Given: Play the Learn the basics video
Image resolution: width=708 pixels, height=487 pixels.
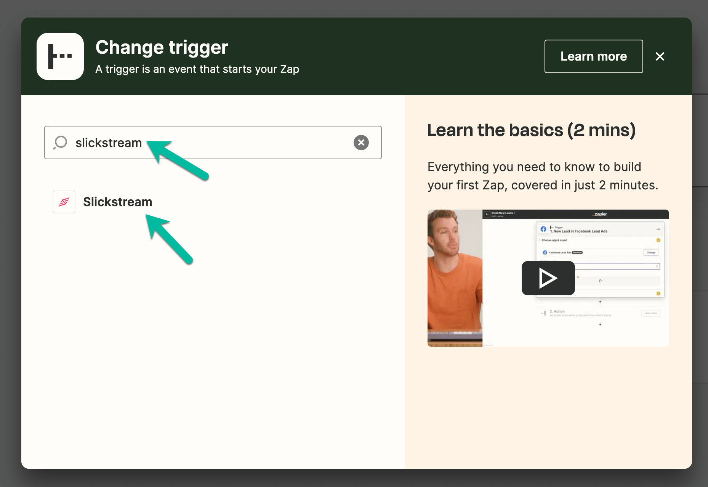Looking at the screenshot, I should coord(548,278).
